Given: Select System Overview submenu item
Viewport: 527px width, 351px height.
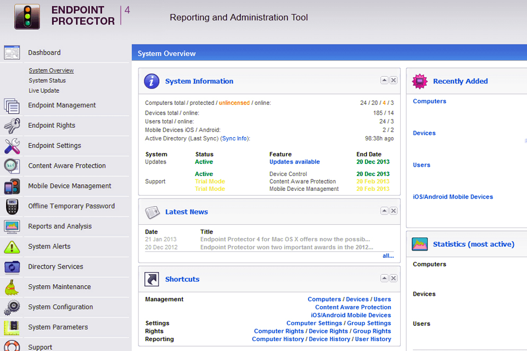Looking at the screenshot, I should point(51,70).
